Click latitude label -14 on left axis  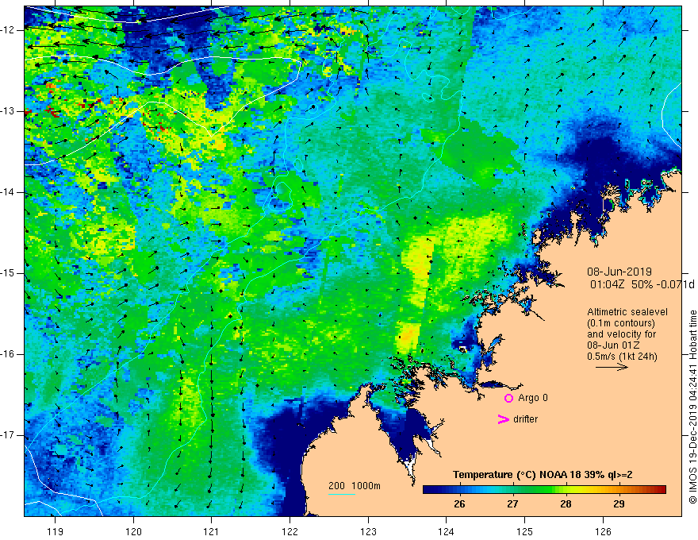(9, 192)
